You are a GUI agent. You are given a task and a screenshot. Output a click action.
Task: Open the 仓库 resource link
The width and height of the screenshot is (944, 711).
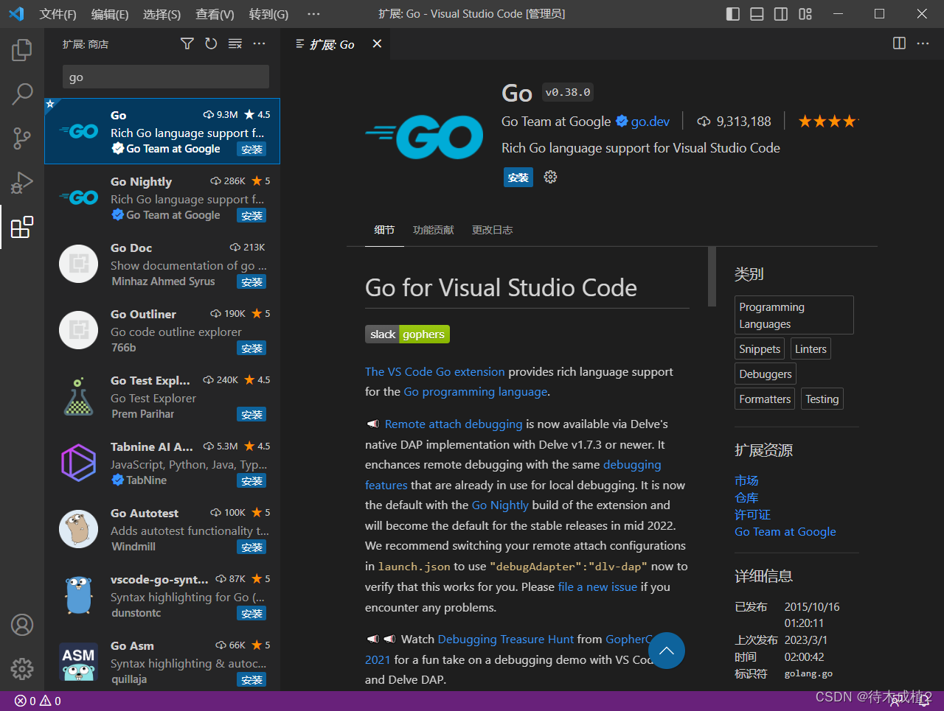click(746, 497)
